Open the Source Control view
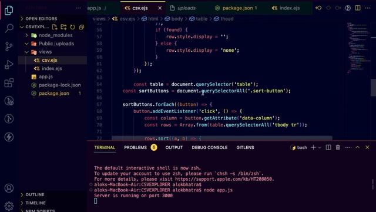 pyautogui.click(x=9, y=47)
